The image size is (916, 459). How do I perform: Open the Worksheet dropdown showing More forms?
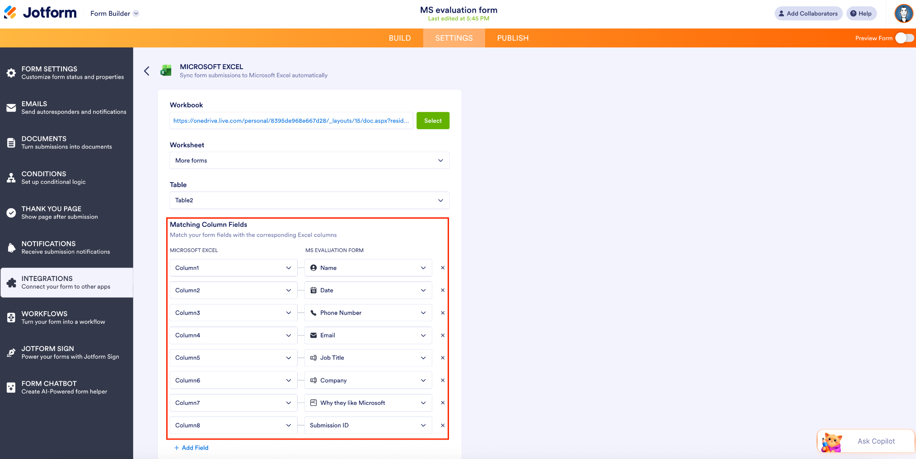pos(309,160)
